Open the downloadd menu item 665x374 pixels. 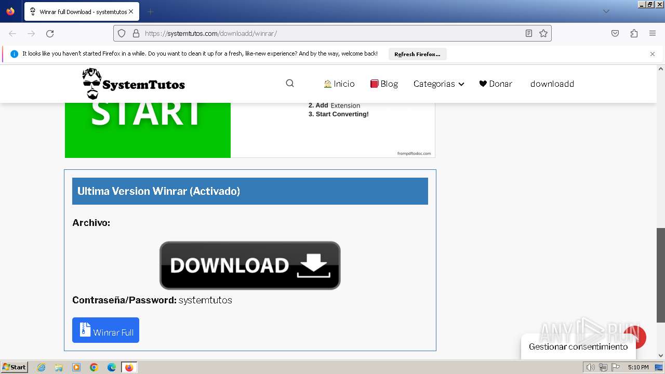click(552, 84)
